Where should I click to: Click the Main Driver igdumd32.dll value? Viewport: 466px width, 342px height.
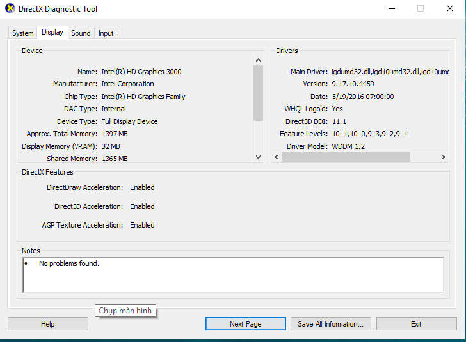pos(390,72)
